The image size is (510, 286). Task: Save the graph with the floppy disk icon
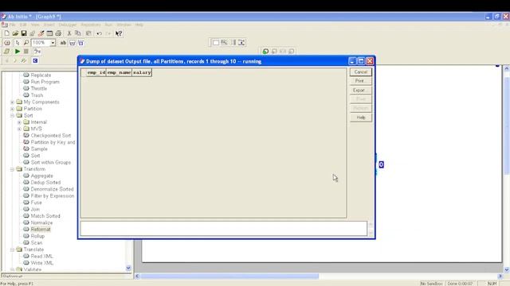(24, 33)
